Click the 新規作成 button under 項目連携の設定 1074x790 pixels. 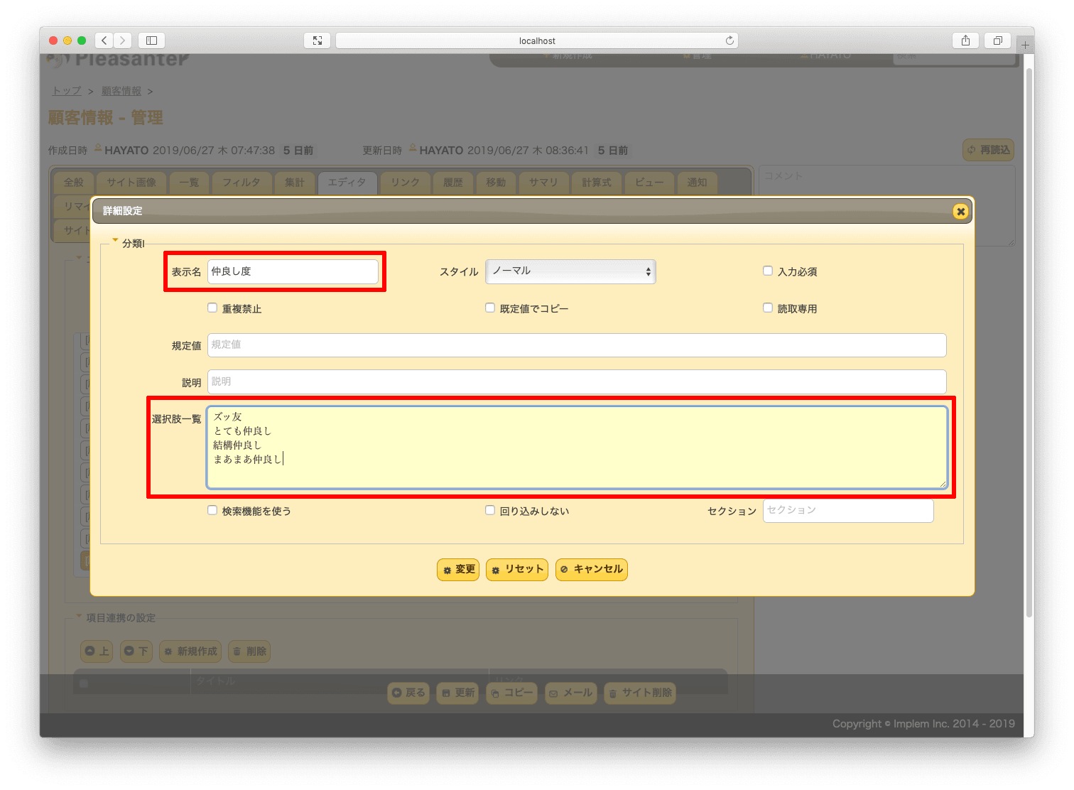(x=190, y=651)
